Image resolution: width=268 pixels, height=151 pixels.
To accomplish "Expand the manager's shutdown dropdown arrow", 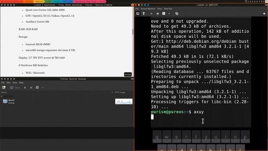I will [43, 88].
